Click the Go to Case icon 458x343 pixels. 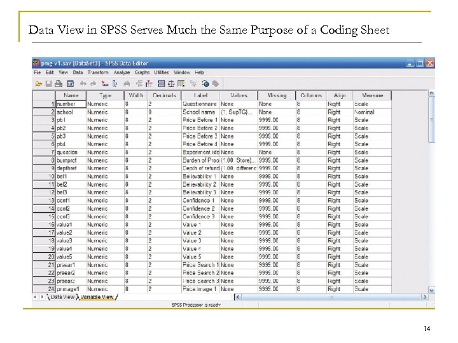click(104, 84)
